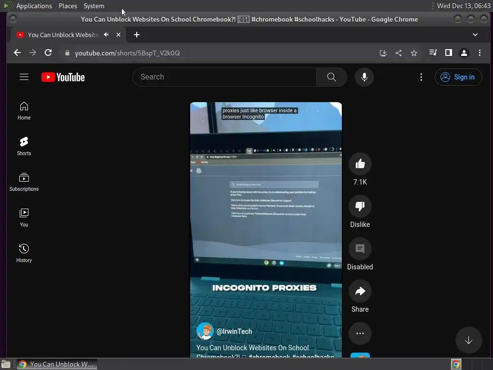
Task: Focus the YouTube Search field
Action: [x=224, y=77]
